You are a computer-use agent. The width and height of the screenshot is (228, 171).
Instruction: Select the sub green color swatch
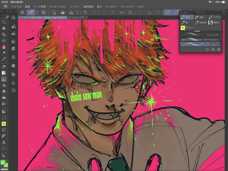click(x=6, y=165)
